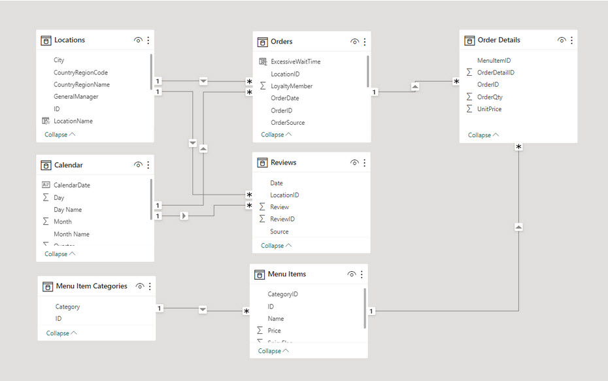608x381 pixels.
Task: Collapse the Menu Items table
Action: [x=273, y=351]
